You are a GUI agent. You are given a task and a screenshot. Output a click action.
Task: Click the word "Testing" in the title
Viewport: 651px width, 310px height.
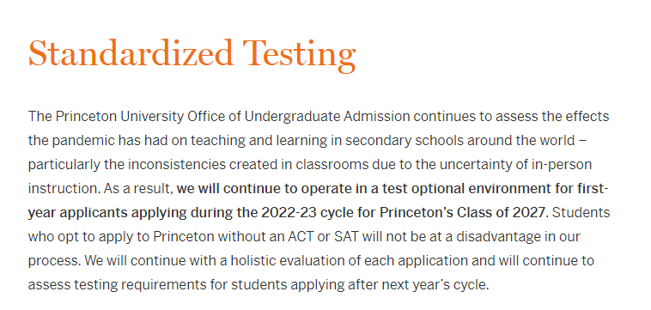(x=300, y=55)
